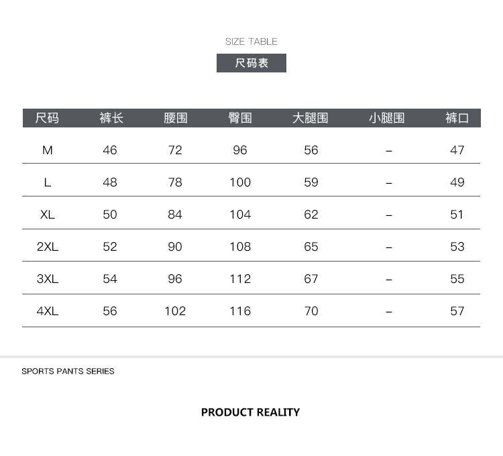The height and width of the screenshot is (456, 503).
Task: Click the 尺码表 title badge
Action: coord(251,63)
